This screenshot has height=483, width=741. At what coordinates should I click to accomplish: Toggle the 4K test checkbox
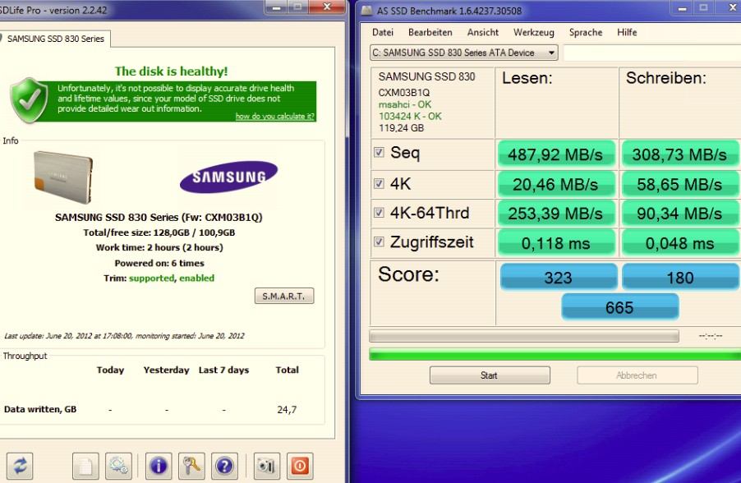tap(379, 183)
